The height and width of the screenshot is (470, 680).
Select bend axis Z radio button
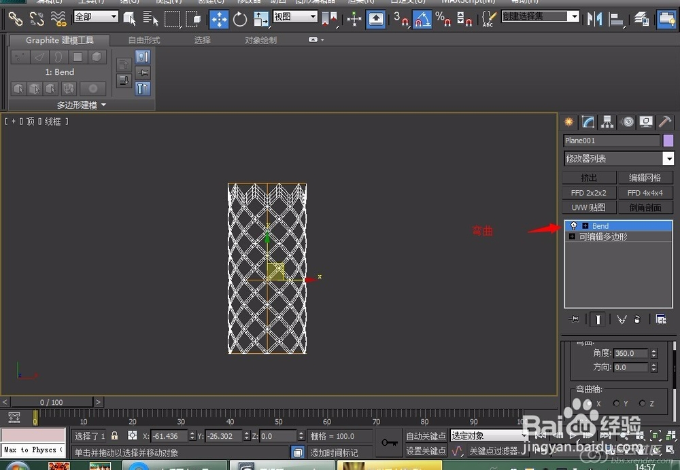pyautogui.click(x=643, y=403)
